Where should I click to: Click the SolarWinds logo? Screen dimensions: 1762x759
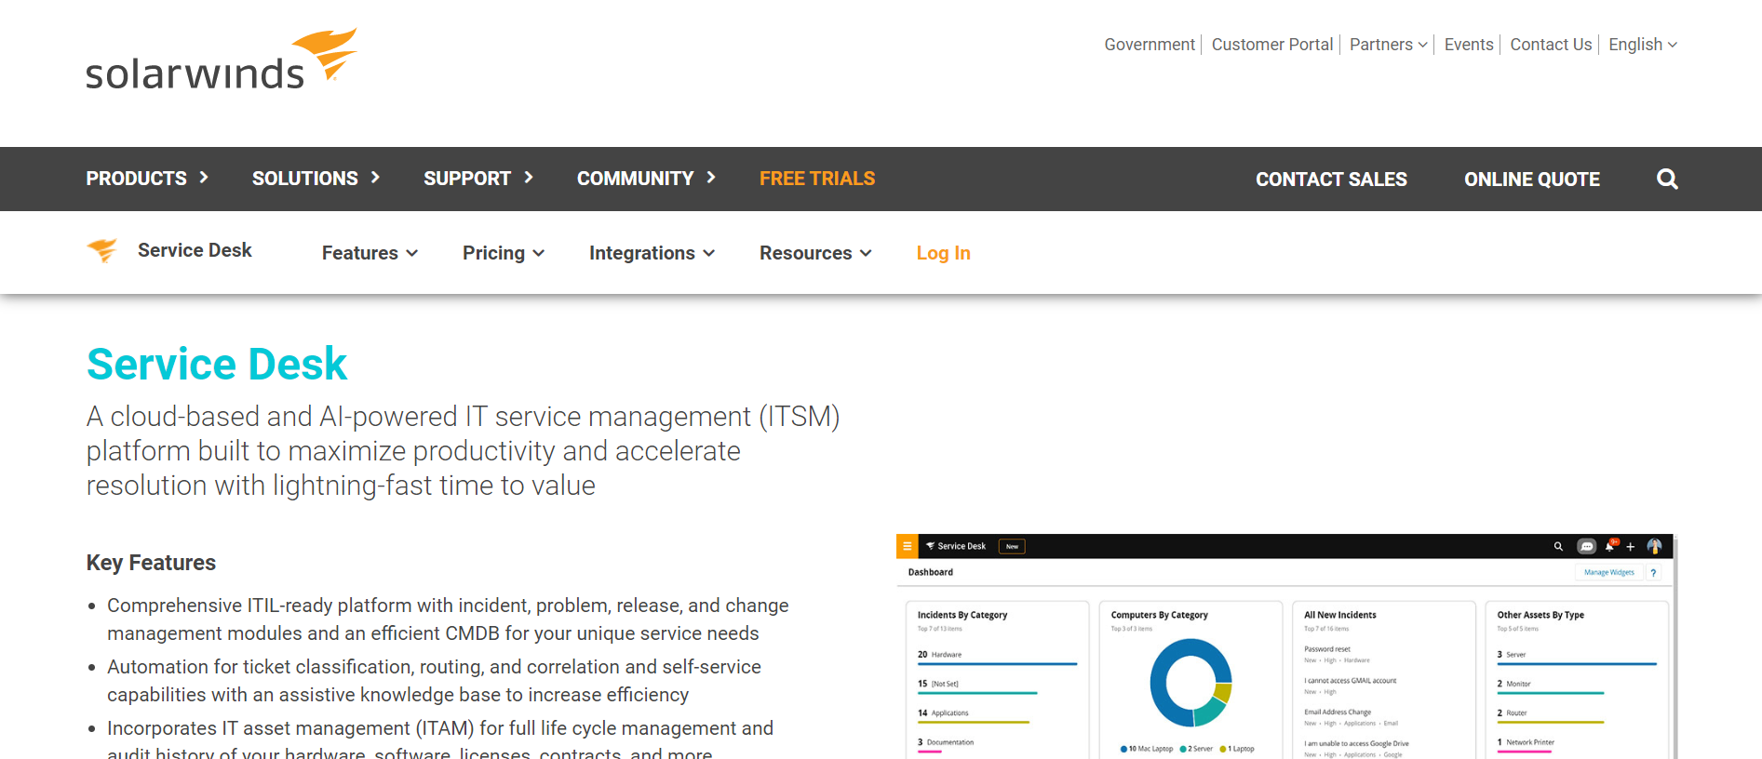point(222,60)
